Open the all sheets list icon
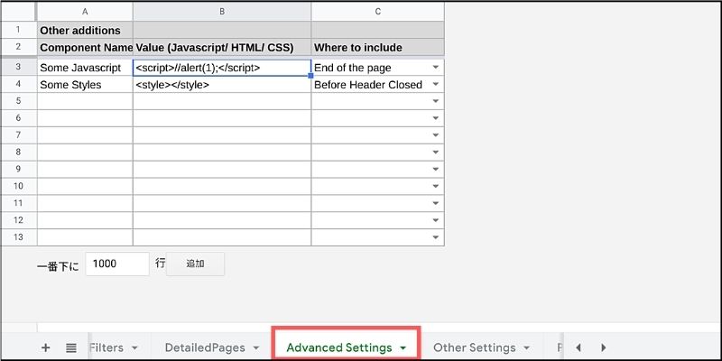Viewport: 722px width, 361px height. click(71, 347)
